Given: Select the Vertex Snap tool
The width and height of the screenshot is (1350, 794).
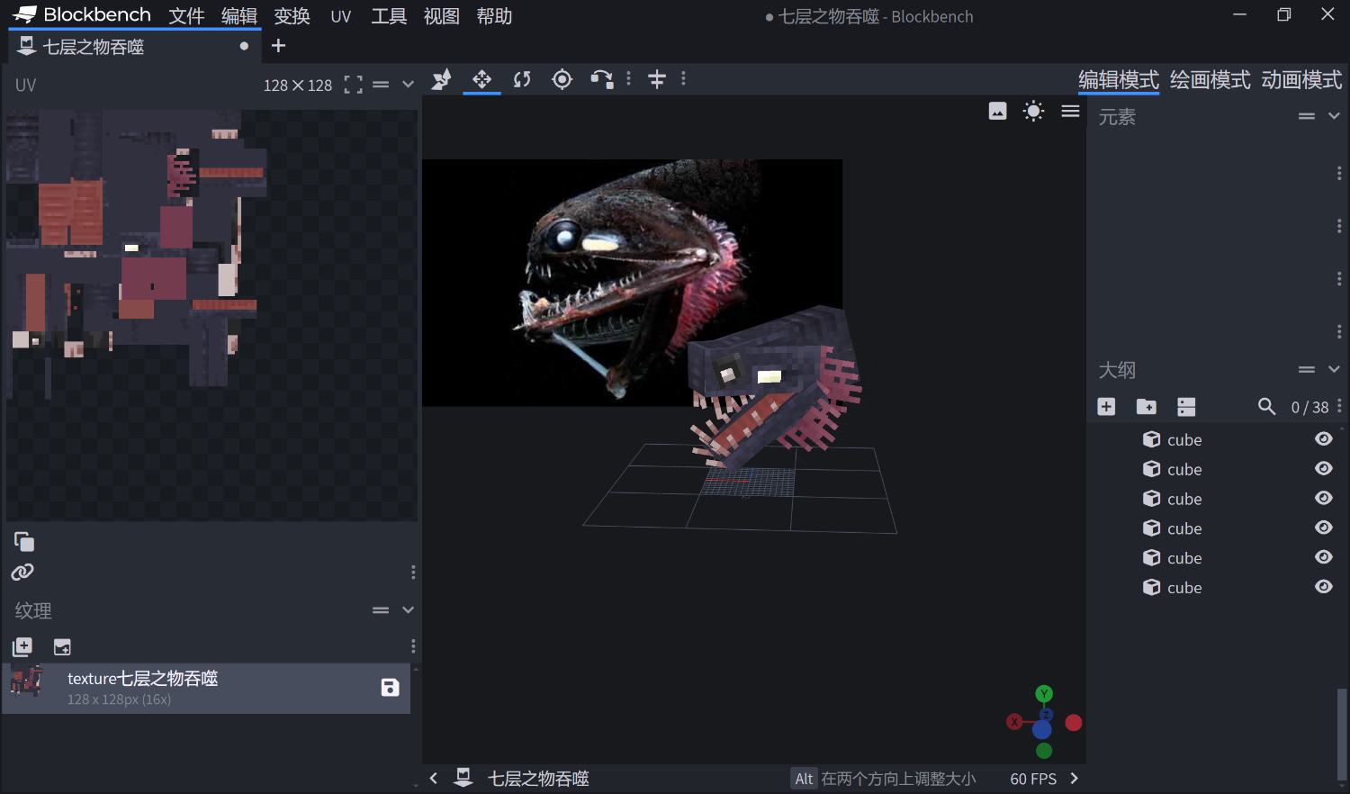Looking at the screenshot, I should [602, 79].
